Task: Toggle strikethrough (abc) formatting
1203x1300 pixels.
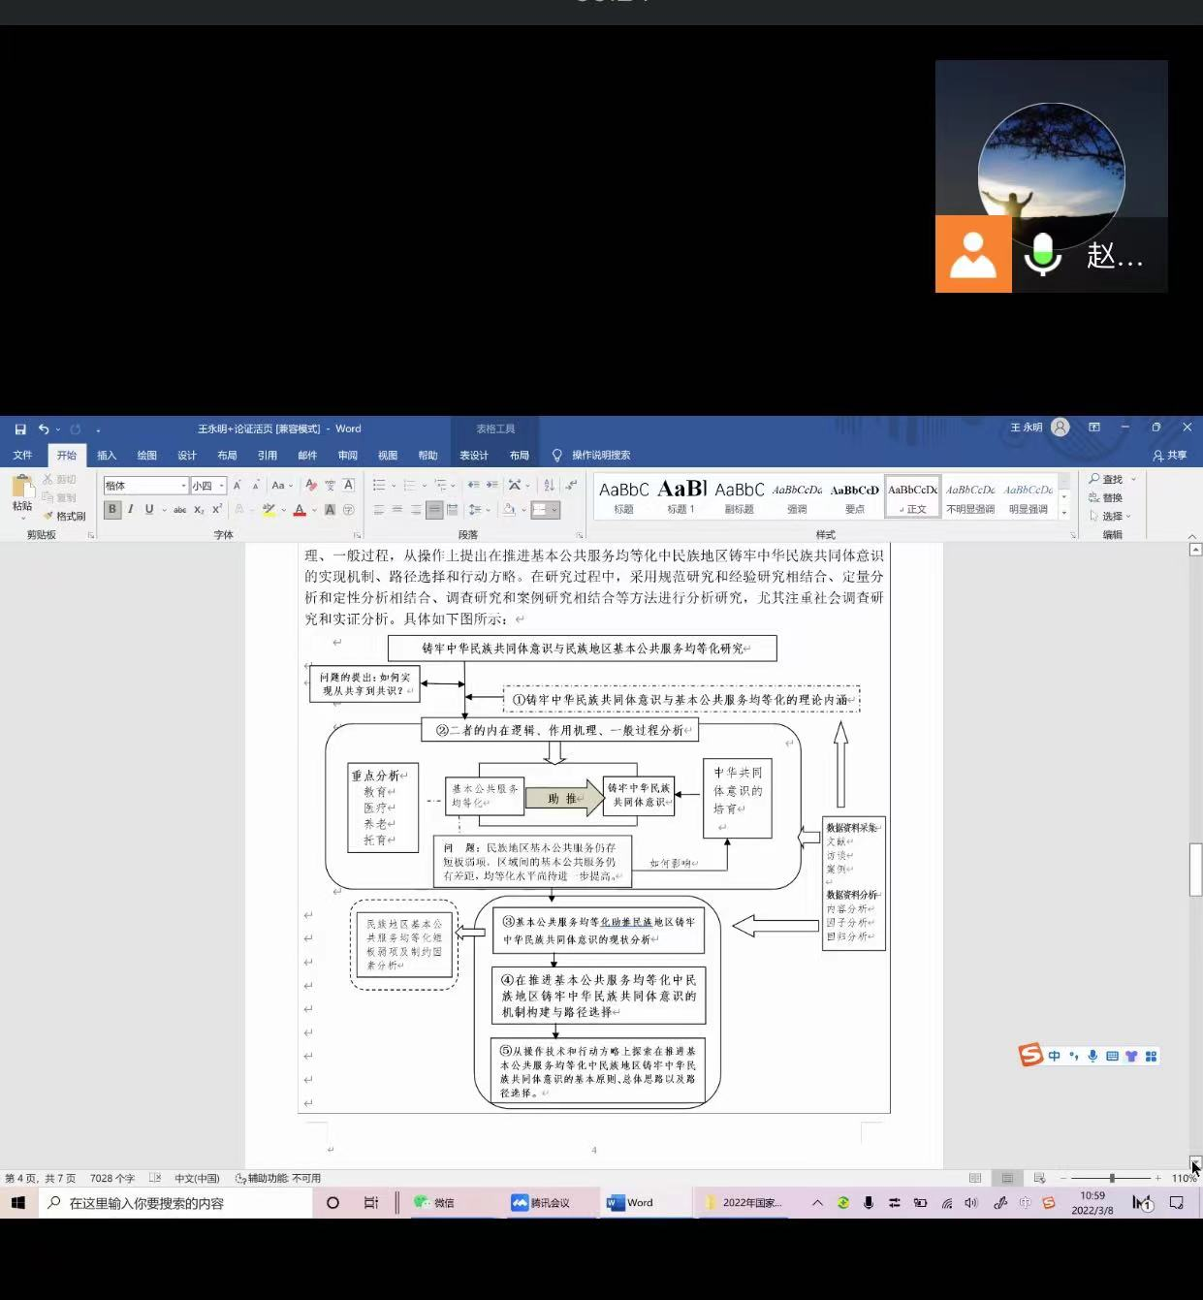Action: click(x=179, y=509)
